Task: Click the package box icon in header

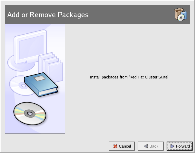Action: (181, 14)
